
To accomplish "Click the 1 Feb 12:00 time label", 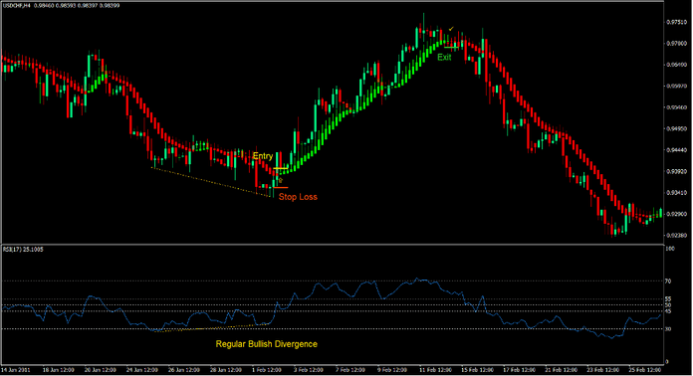I will [267, 370].
